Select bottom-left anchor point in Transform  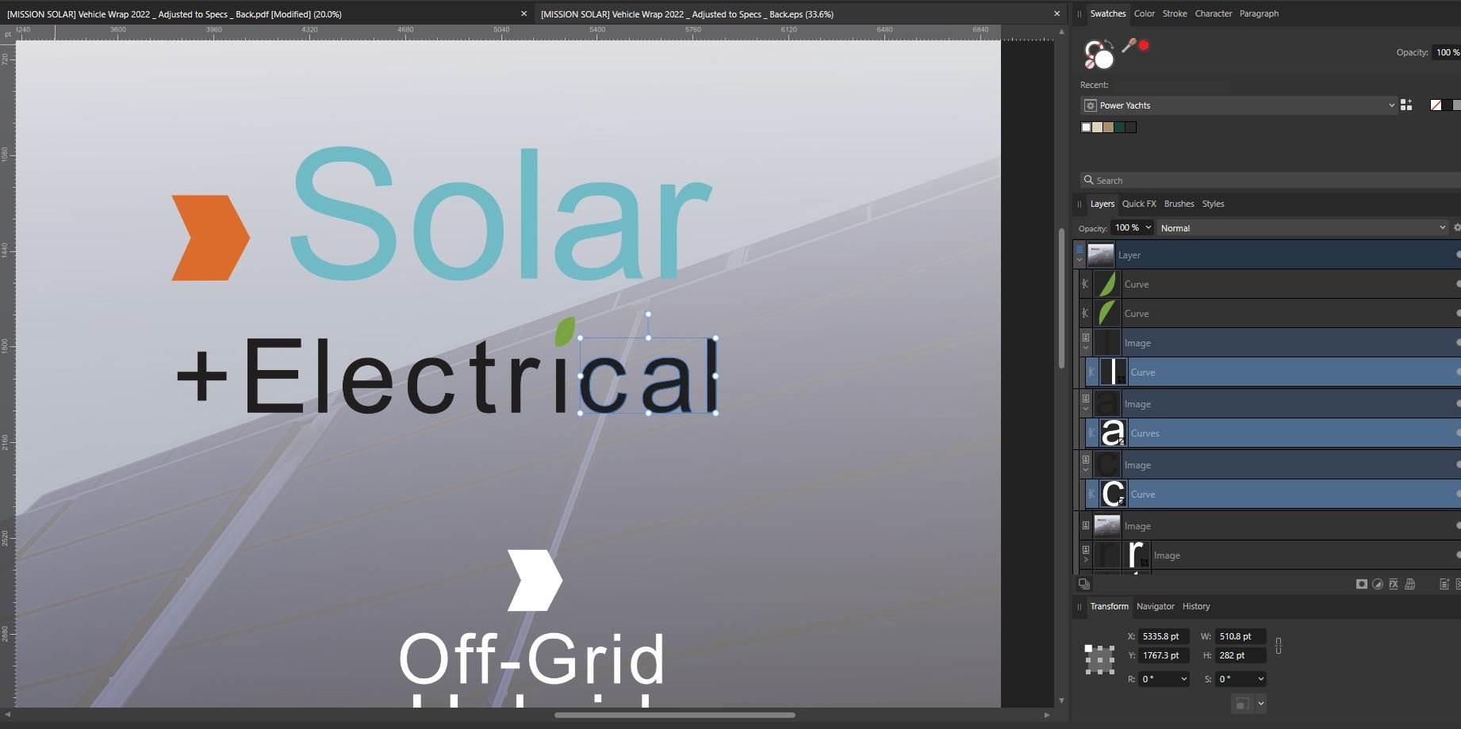click(x=1088, y=671)
